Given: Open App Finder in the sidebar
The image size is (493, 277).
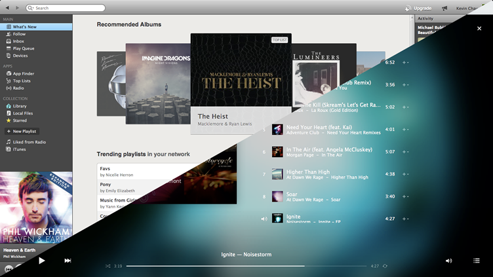Looking at the screenshot, I should tap(23, 73).
